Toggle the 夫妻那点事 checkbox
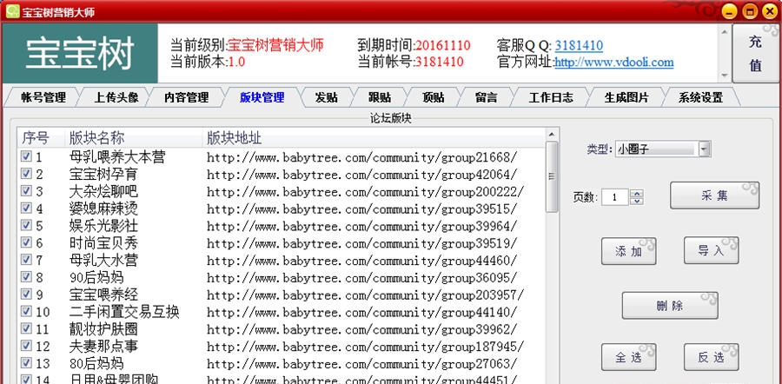Image resolution: width=782 pixels, height=384 pixels. click(26, 346)
